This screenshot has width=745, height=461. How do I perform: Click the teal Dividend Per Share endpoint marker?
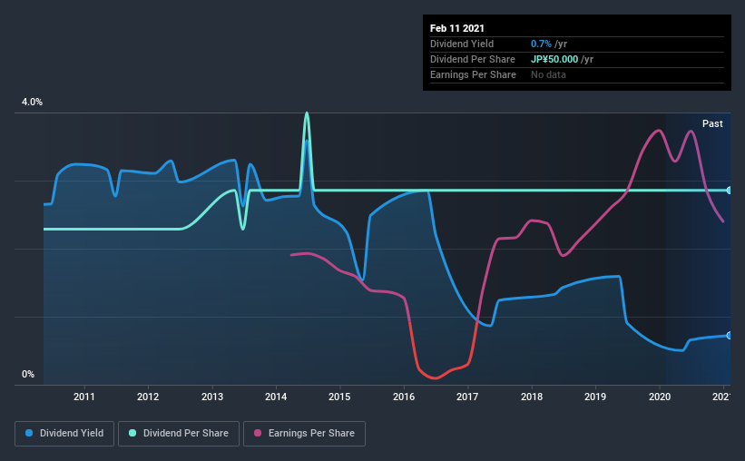[x=730, y=190]
